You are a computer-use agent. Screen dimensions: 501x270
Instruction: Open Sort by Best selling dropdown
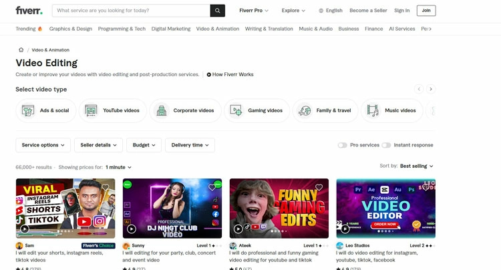417,166
